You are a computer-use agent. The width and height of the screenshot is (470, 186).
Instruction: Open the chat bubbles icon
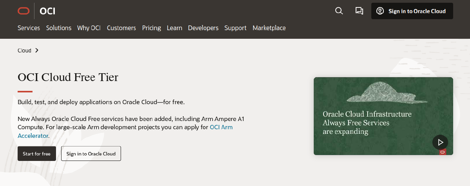[x=359, y=11]
